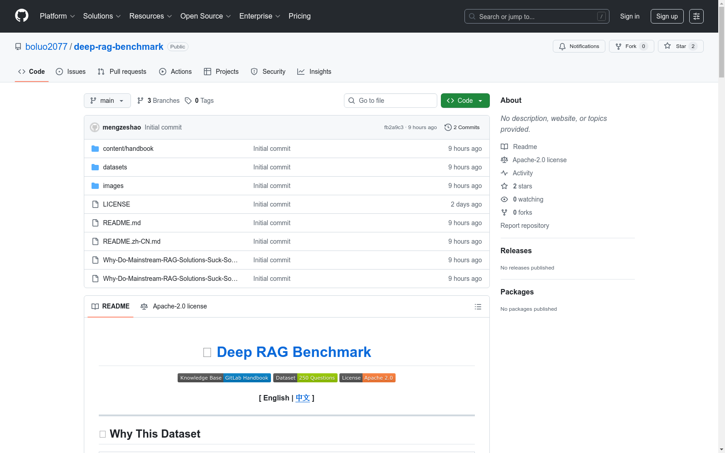Expand the Enterprise menu
The height and width of the screenshot is (453, 725).
click(260, 16)
